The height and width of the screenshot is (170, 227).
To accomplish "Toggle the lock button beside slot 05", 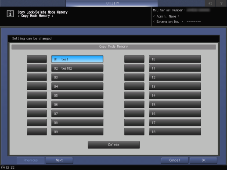I will tap(37, 96).
